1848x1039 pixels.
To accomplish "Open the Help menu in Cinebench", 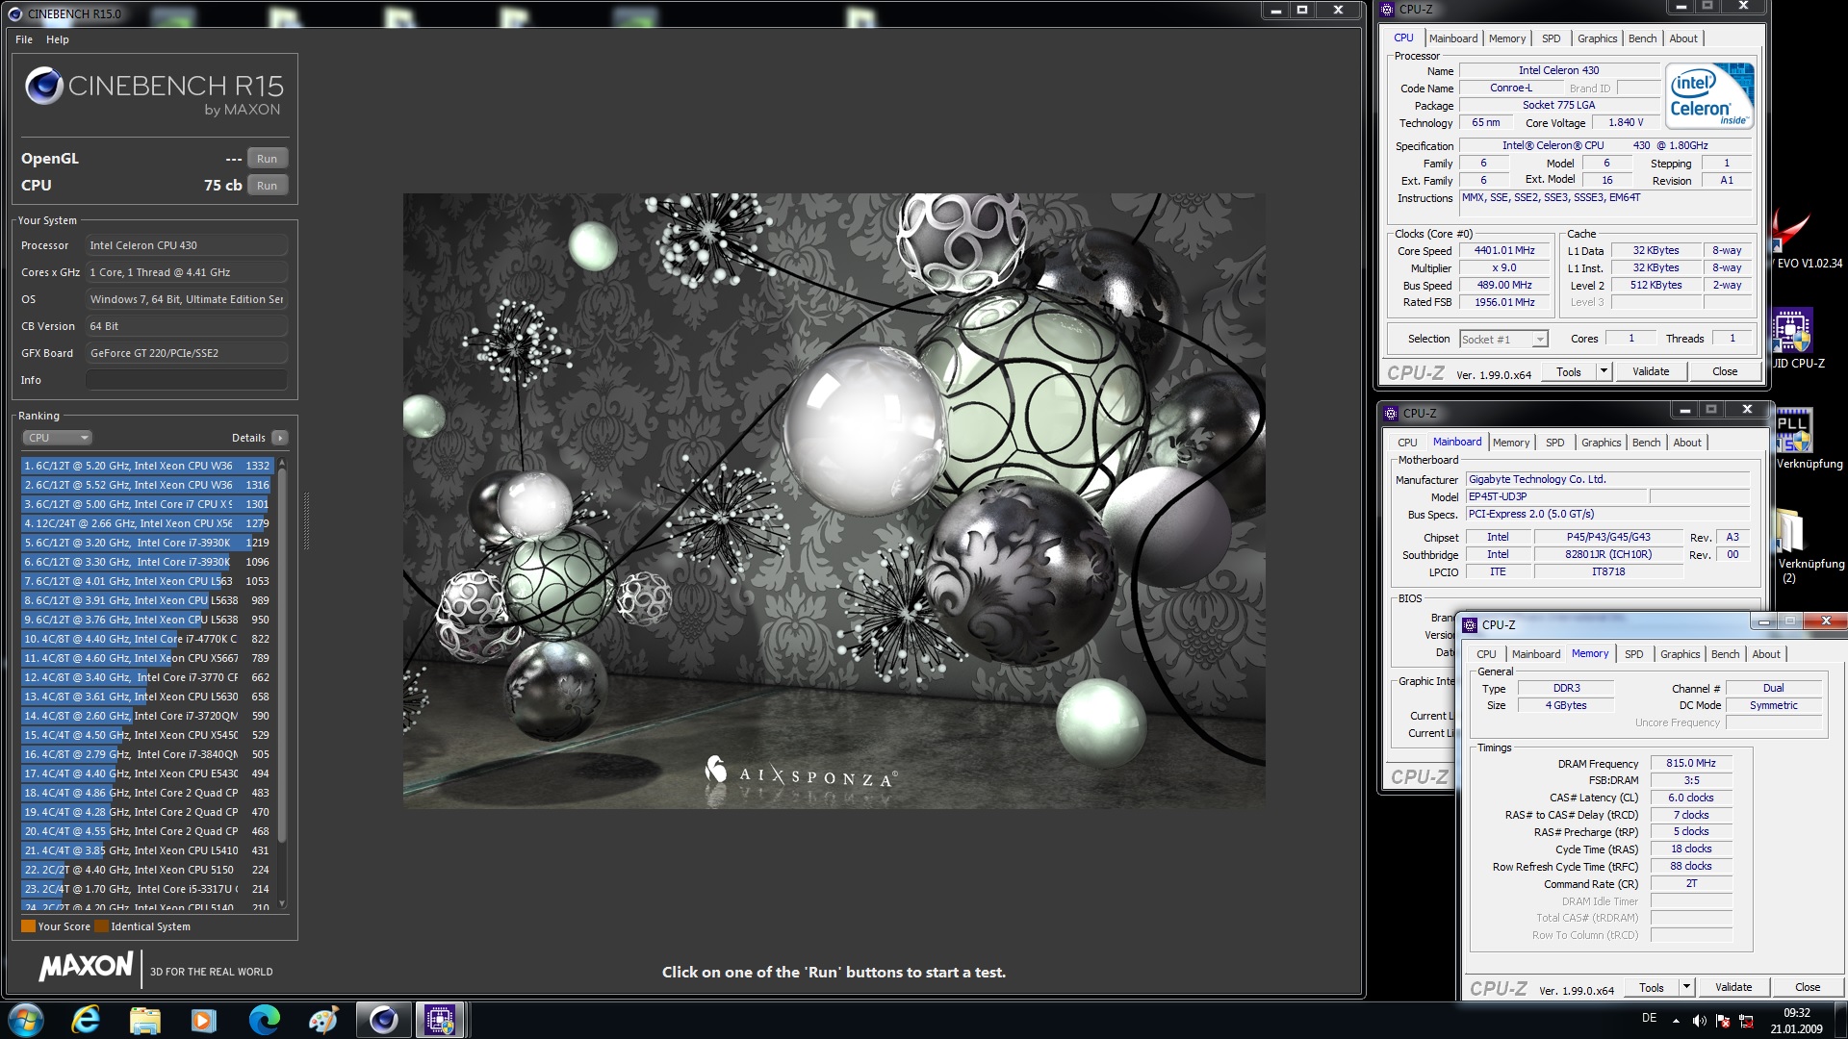I will click(x=58, y=39).
